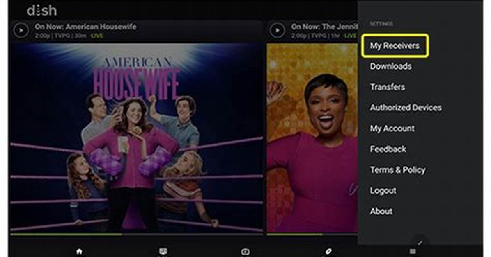Click 'On Now: American Housewife' title
This screenshot has height=257, width=491.
[x=85, y=27]
